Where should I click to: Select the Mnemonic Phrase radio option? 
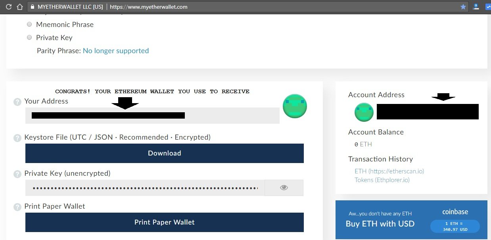[29, 25]
